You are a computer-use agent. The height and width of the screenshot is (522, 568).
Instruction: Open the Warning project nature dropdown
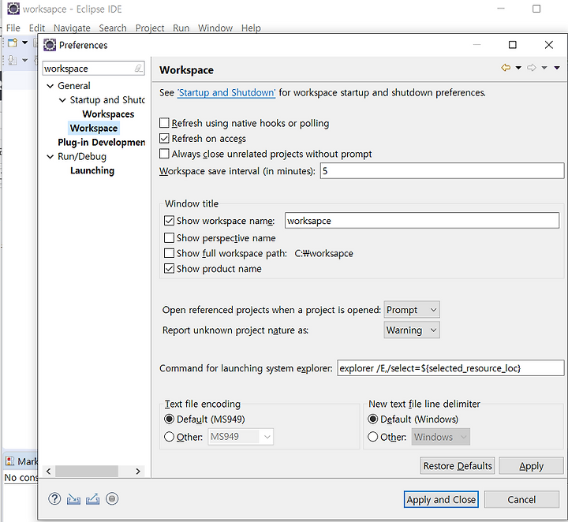tap(412, 330)
